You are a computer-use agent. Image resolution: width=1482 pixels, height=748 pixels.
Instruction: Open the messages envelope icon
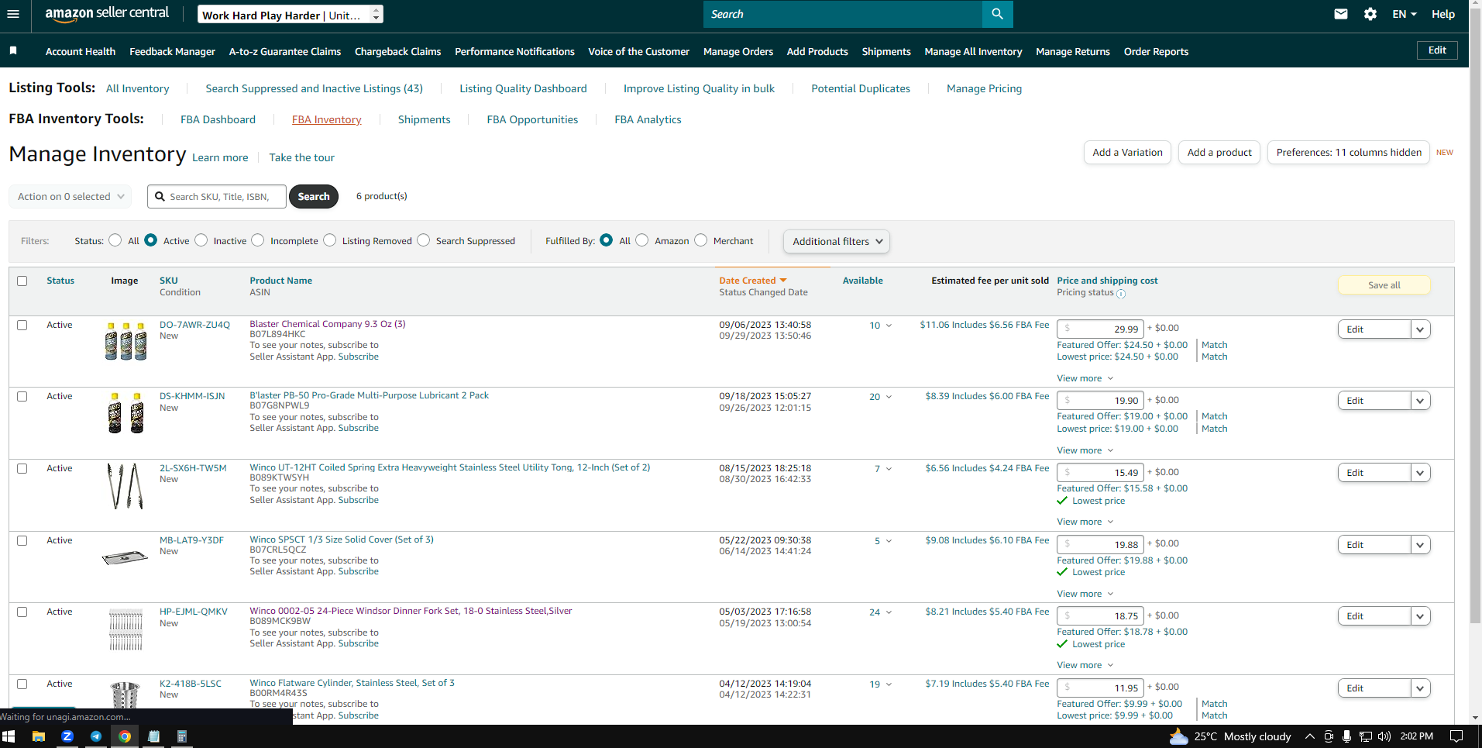1341,14
